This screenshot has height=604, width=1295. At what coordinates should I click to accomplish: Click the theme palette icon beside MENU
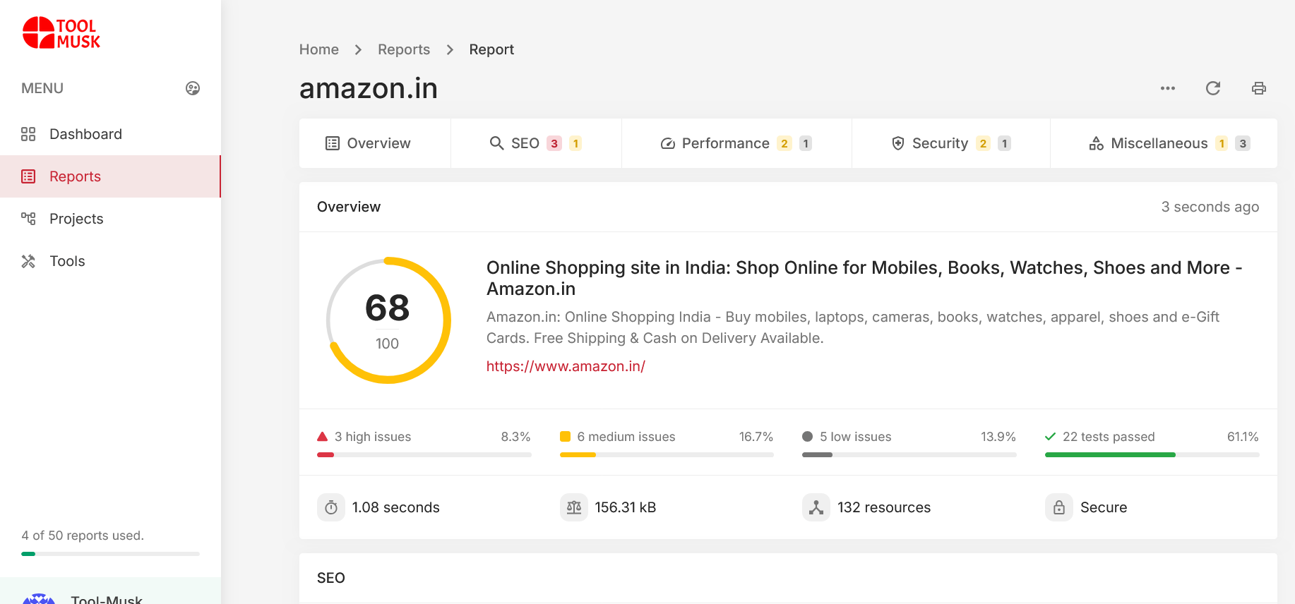pos(193,88)
